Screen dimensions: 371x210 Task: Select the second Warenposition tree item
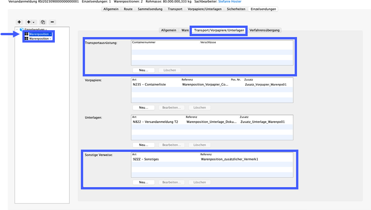[40, 39]
